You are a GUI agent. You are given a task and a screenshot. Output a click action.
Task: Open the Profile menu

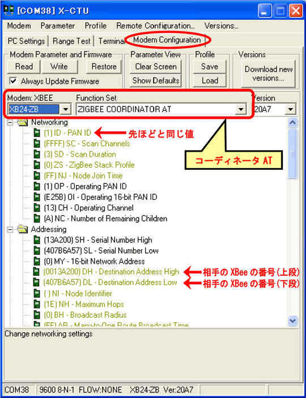click(96, 25)
